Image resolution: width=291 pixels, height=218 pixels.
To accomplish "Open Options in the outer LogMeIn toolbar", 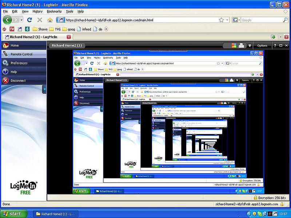I will (262, 45).
